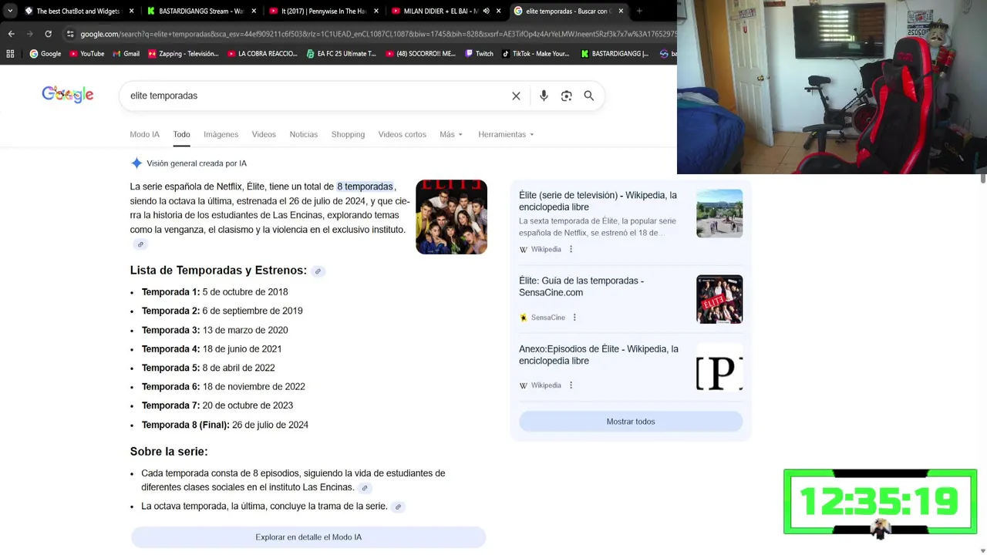Click Temporada 8 (Final) list entry
This screenshot has height=555, width=987.
coord(224,425)
